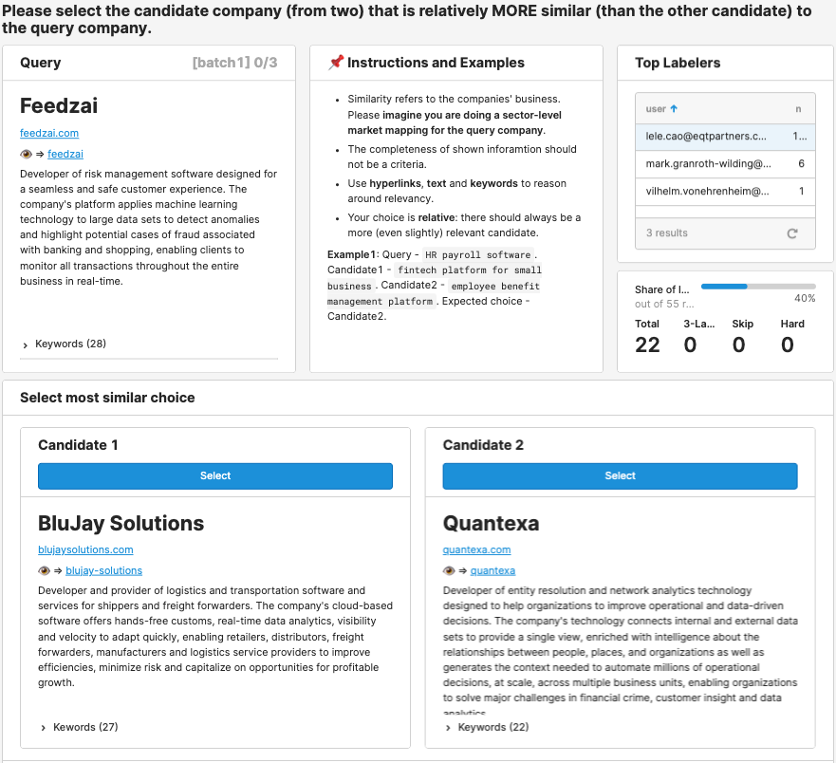Refresh the Top Labelers table
This screenshot has height=763, width=836.
(792, 233)
